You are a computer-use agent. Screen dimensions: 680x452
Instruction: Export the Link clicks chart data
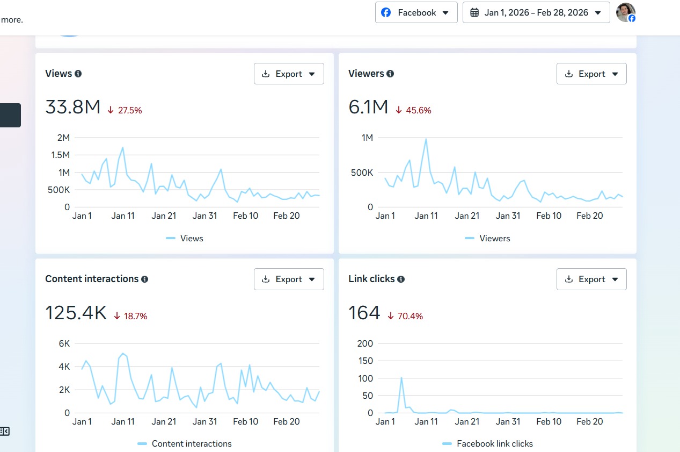pyautogui.click(x=591, y=279)
